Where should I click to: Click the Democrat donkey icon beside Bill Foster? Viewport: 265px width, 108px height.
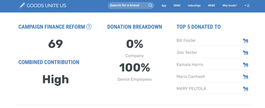(246, 41)
